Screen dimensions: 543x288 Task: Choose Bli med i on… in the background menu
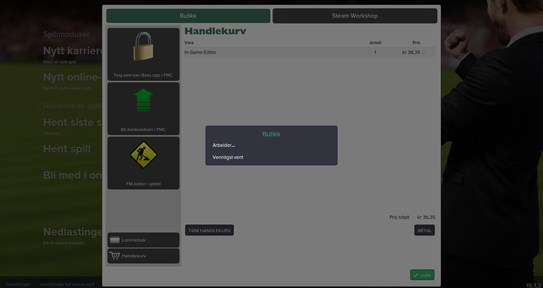click(72, 175)
